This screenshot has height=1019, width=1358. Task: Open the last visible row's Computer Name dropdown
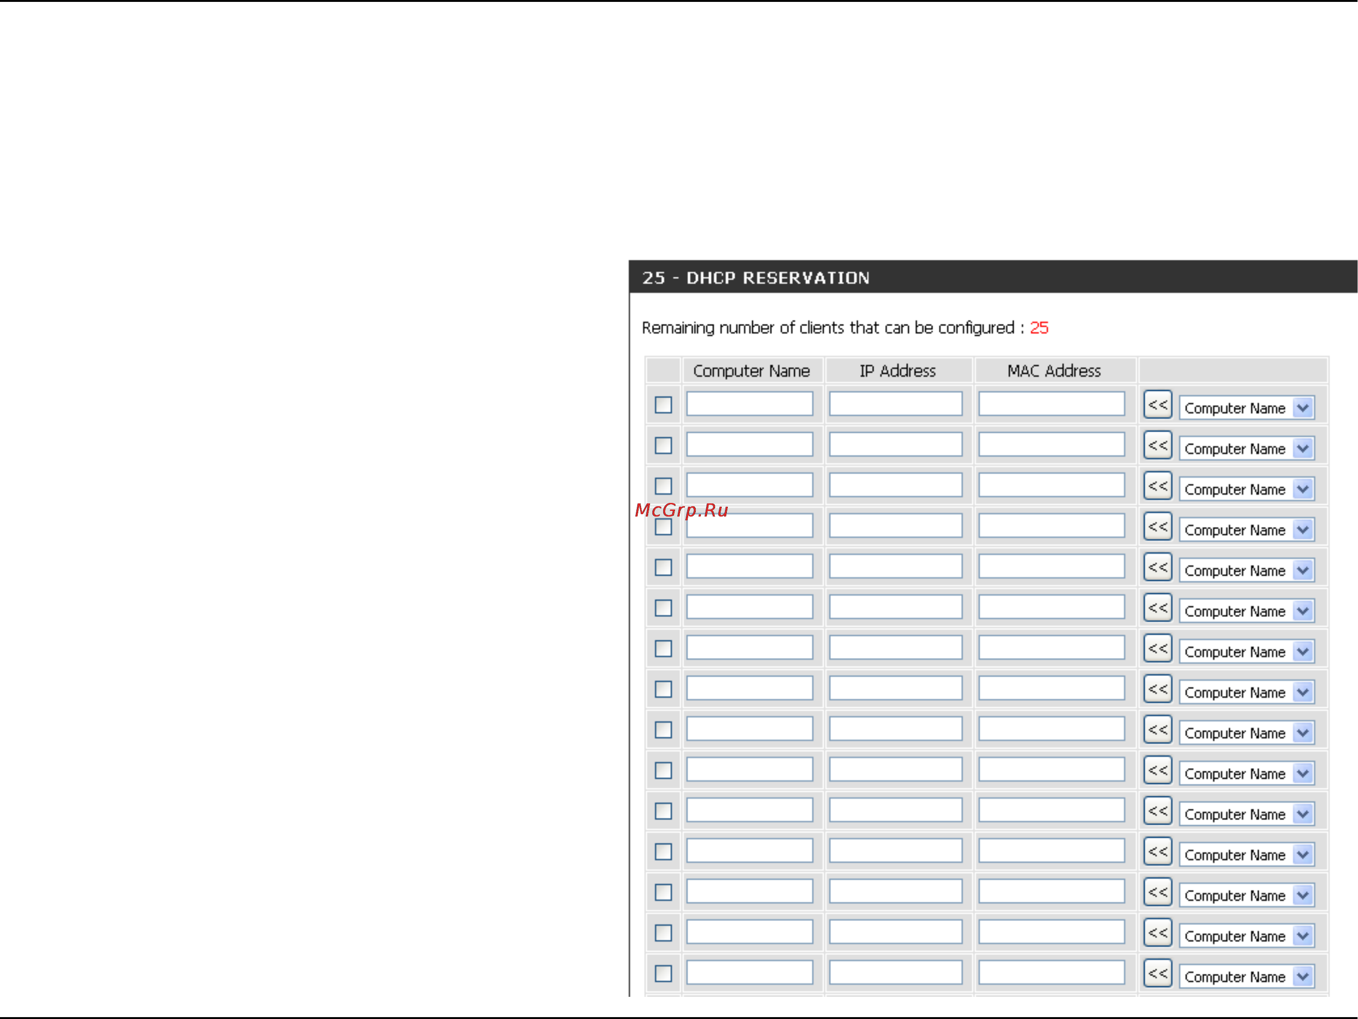click(1247, 976)
